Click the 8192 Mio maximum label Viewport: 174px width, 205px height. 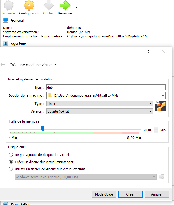[134, 138]
